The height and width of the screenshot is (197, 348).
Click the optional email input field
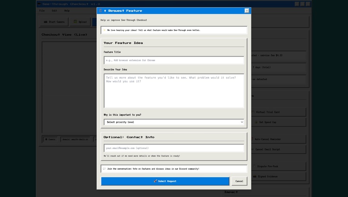(174, 148)
